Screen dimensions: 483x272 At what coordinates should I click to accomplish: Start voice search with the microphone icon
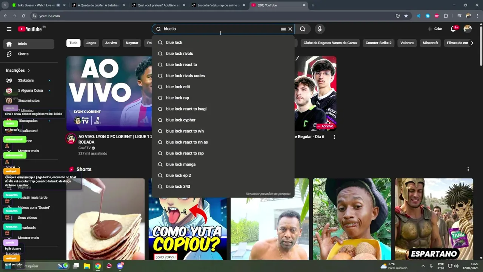point(320,29)
